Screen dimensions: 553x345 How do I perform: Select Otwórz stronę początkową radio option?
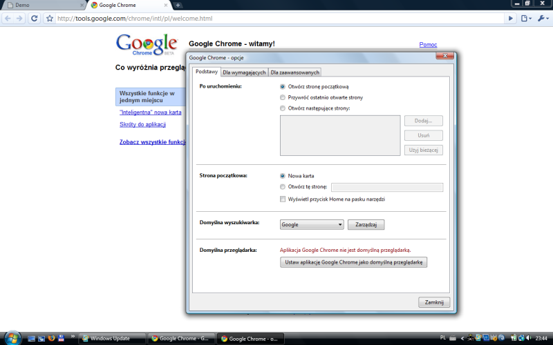[x=315, y=87]
